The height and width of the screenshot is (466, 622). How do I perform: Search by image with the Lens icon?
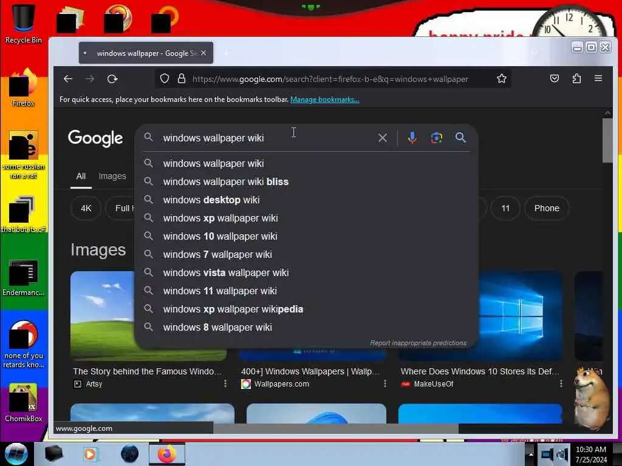[x=436, y=138]
